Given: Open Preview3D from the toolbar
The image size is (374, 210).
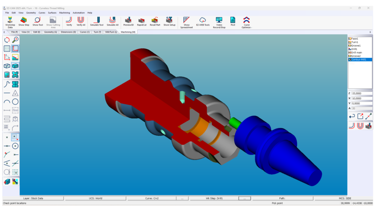Looking at the screenshot, I should 128,22.
